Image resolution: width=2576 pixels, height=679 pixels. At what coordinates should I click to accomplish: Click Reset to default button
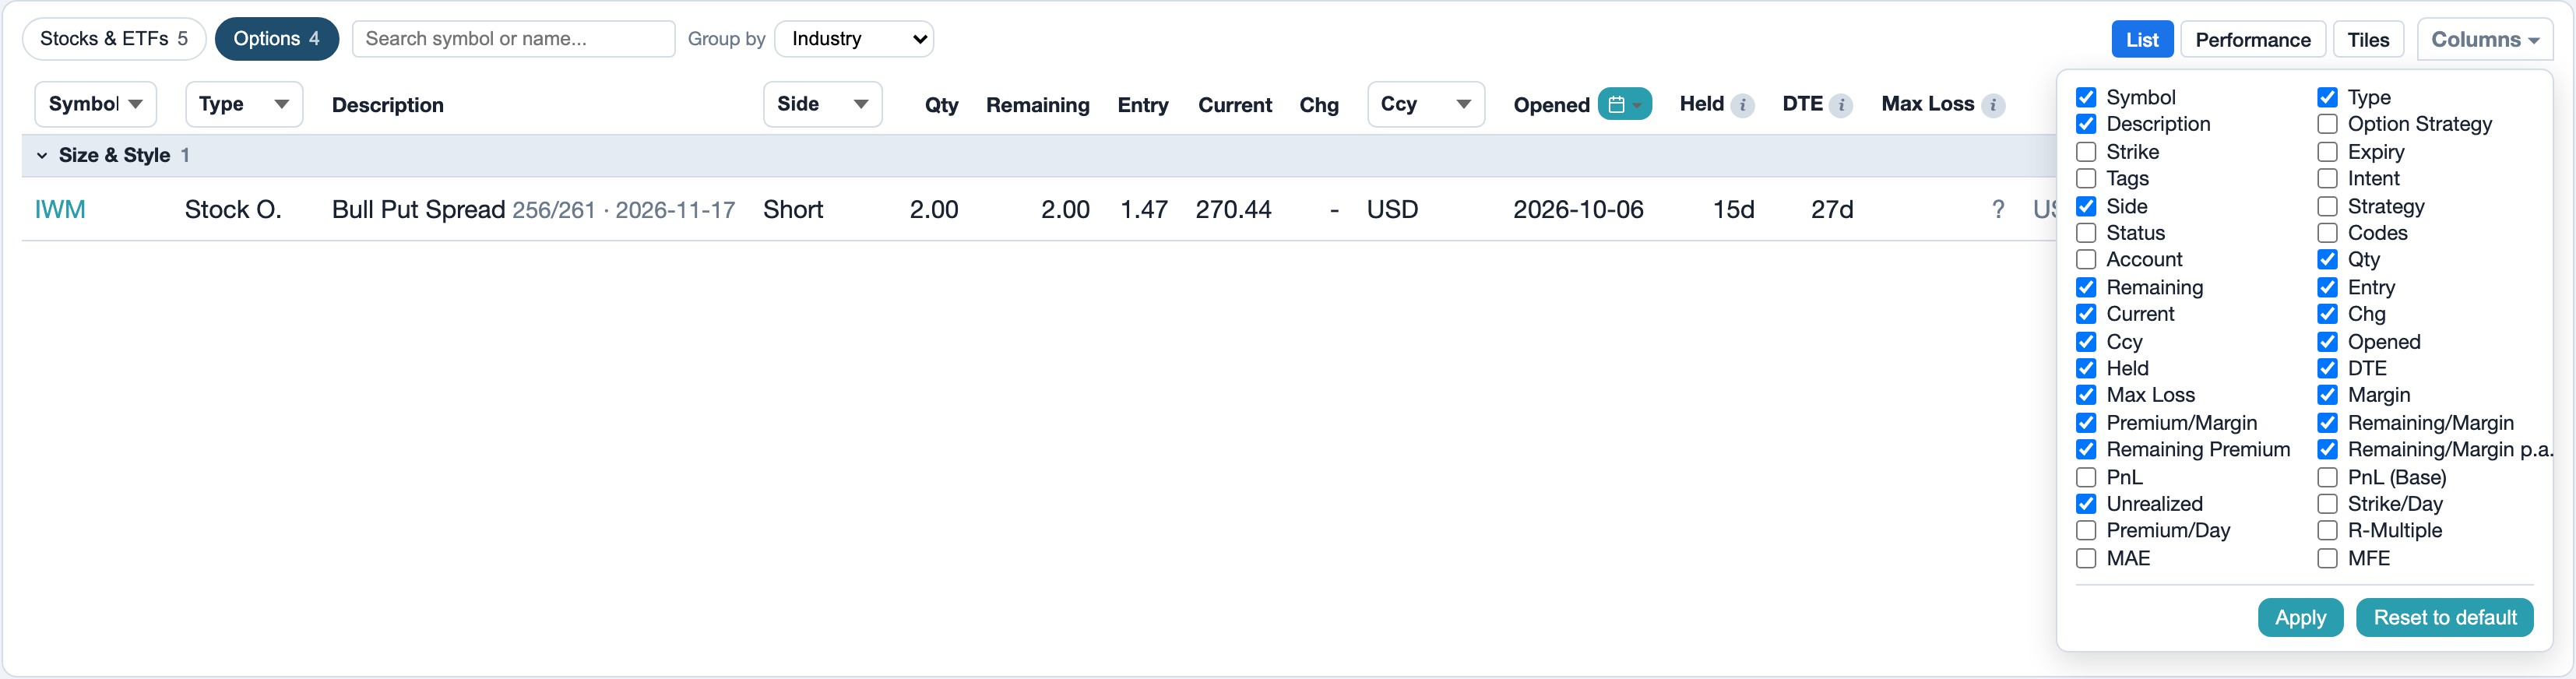click(2444, 617)
